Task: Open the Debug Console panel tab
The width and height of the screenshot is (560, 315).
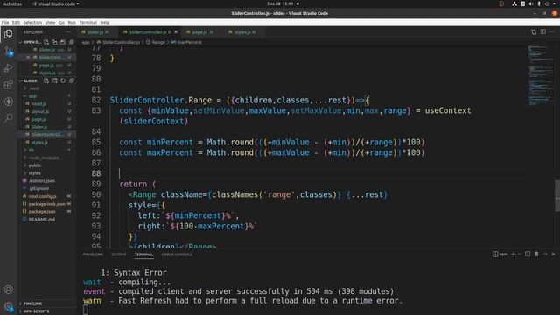Action: pyautogui.click(x=177, y=255)
